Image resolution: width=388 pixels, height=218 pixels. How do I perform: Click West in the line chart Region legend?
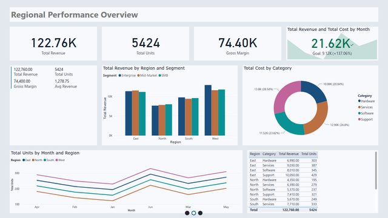[x=60, y=160]
